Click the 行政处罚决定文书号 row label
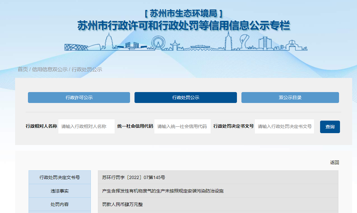 click(60, 177)
